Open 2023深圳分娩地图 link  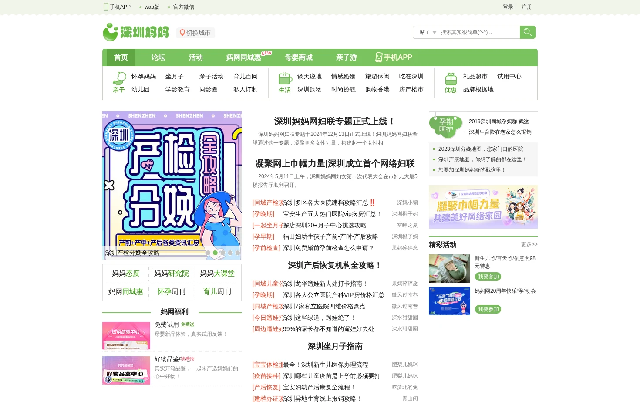click(x=481, y=149)
